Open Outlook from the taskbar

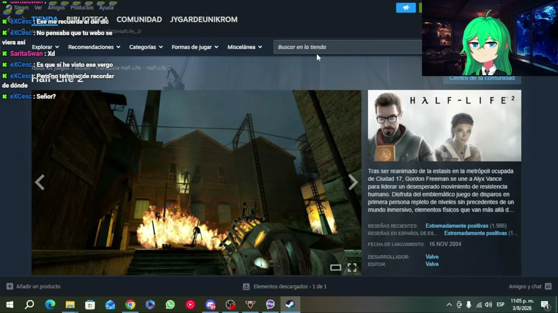[x=110, y=305]
